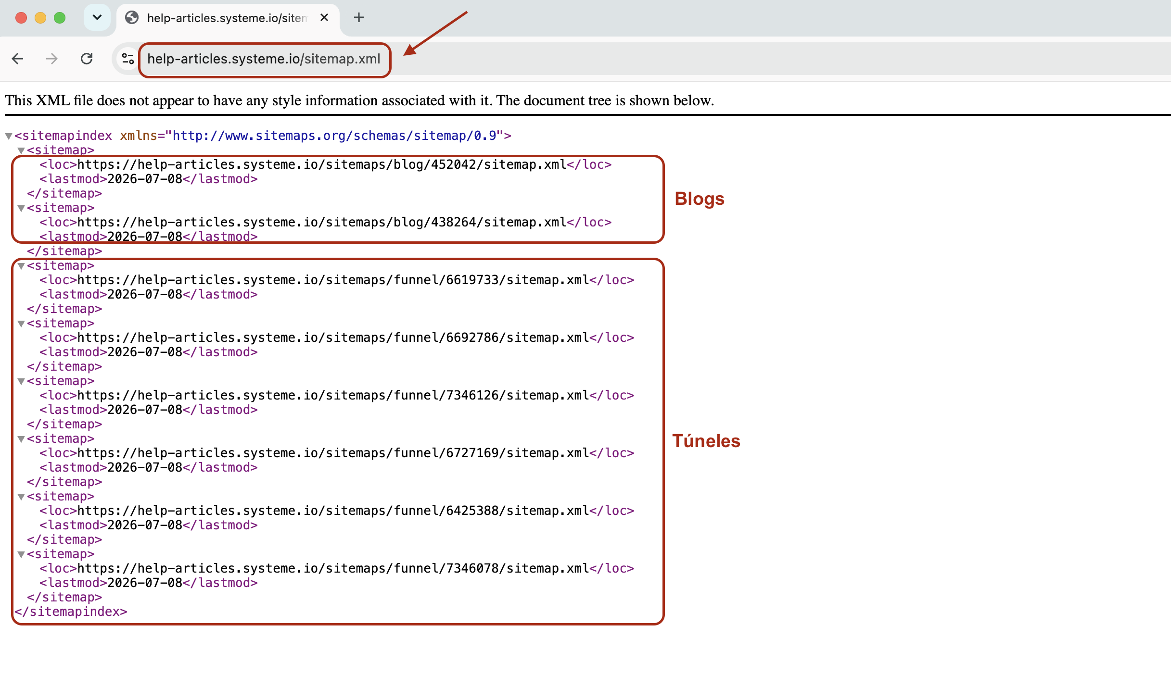Click the green fullscreen window button
Image resolution: width=1171 pixels, height=675 pixels.
[x=60, y=18]
